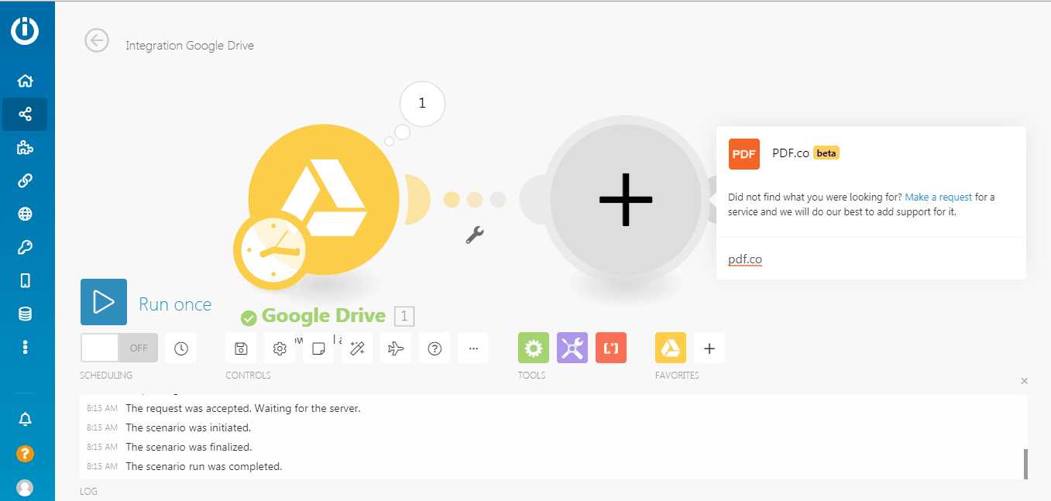Click the explain flow airplane icon
This screenshot has width=1051, height=501.
coord(396,348)
